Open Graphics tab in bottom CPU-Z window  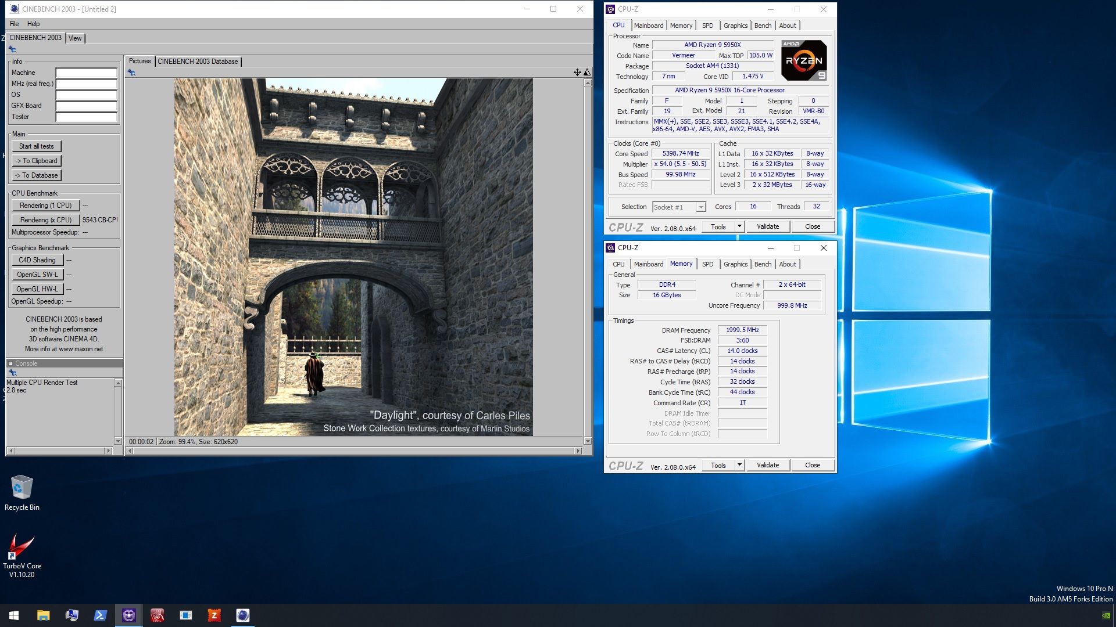[x=735, y=264]
